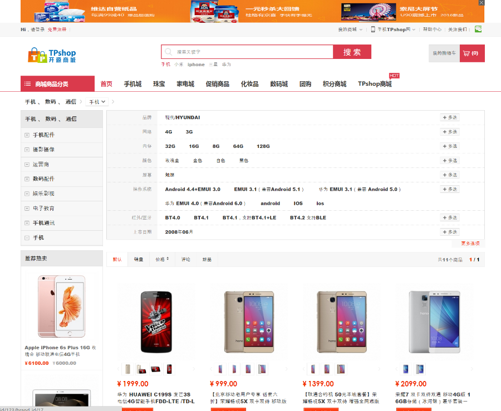Open 积分商城 navigation item
Viewport: 501px width, 411px height.
pos(335,84)
